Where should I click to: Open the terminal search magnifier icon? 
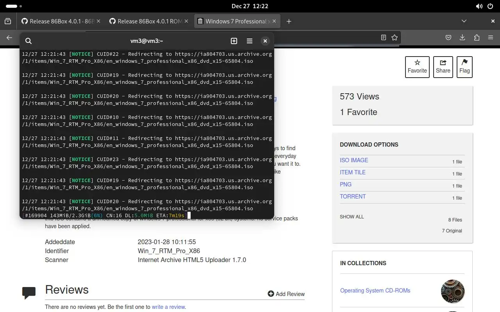click(x=28, y=41)
